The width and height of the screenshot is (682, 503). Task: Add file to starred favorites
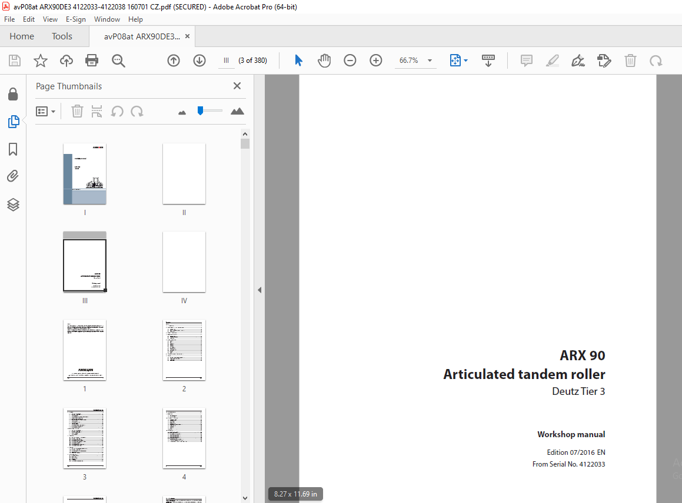coord(41,61)
